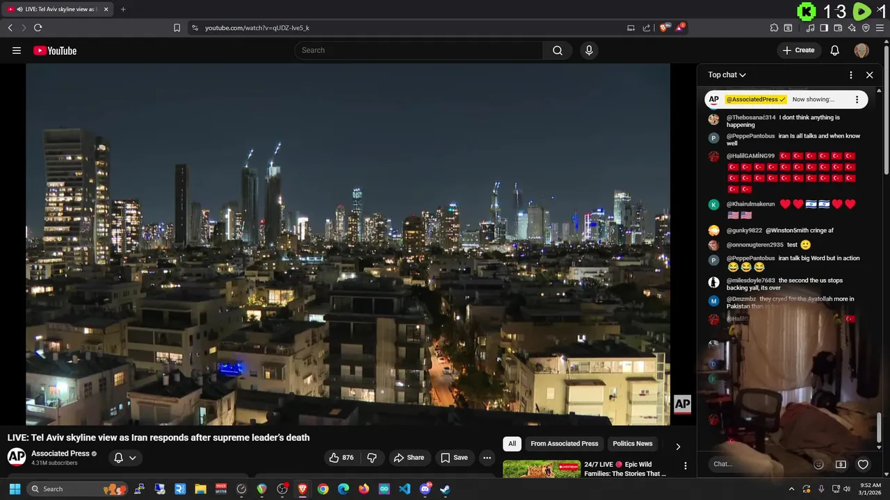This screenshot has width=890, height=500.
Task: Dislike the video
Action: 372,458
